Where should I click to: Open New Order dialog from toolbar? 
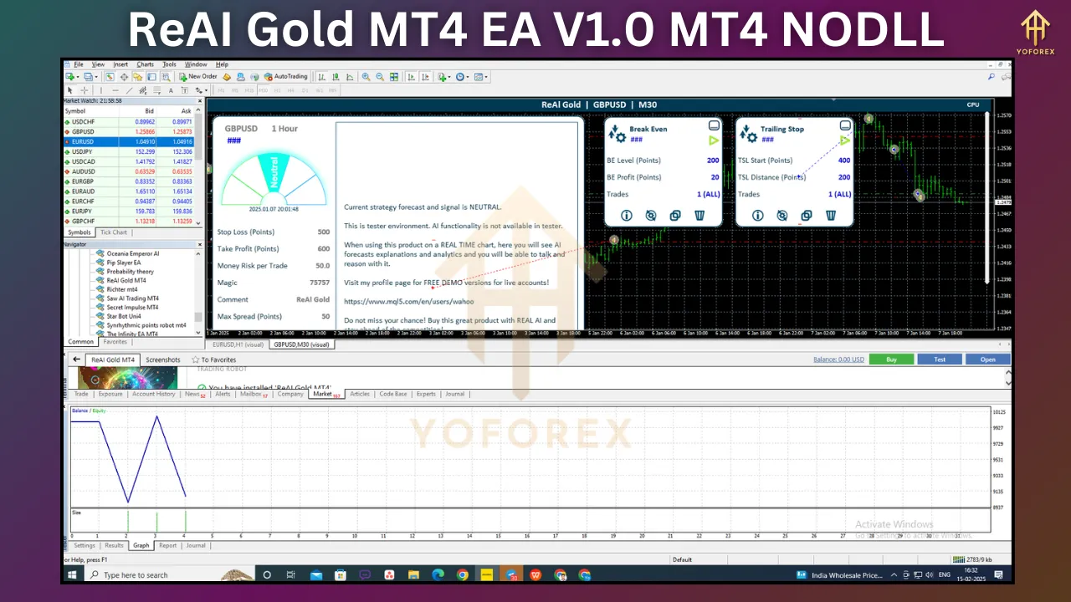tap(197, 76)
